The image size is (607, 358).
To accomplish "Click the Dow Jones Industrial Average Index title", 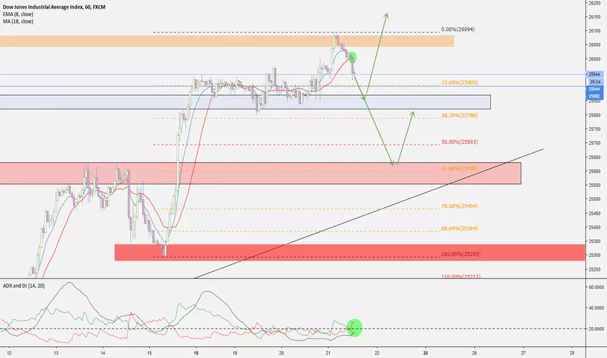I will click(x=54, y=7).
